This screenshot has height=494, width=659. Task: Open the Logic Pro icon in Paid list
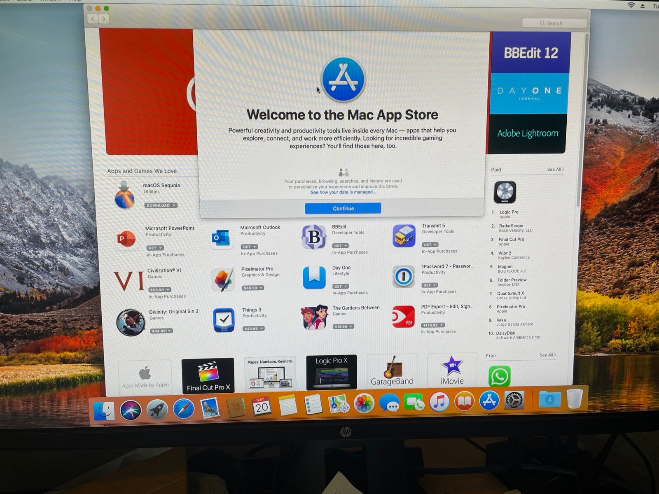pyautogui.click(x=505, y=192)
